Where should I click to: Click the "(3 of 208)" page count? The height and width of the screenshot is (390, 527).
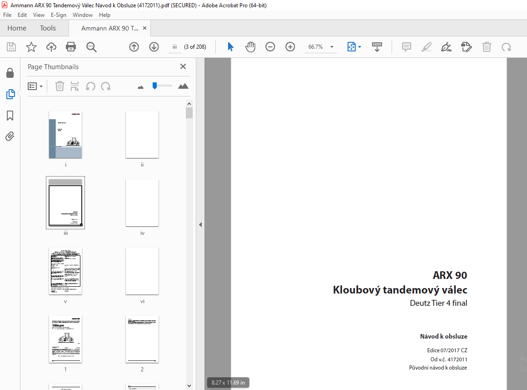[x=195, y=47]
